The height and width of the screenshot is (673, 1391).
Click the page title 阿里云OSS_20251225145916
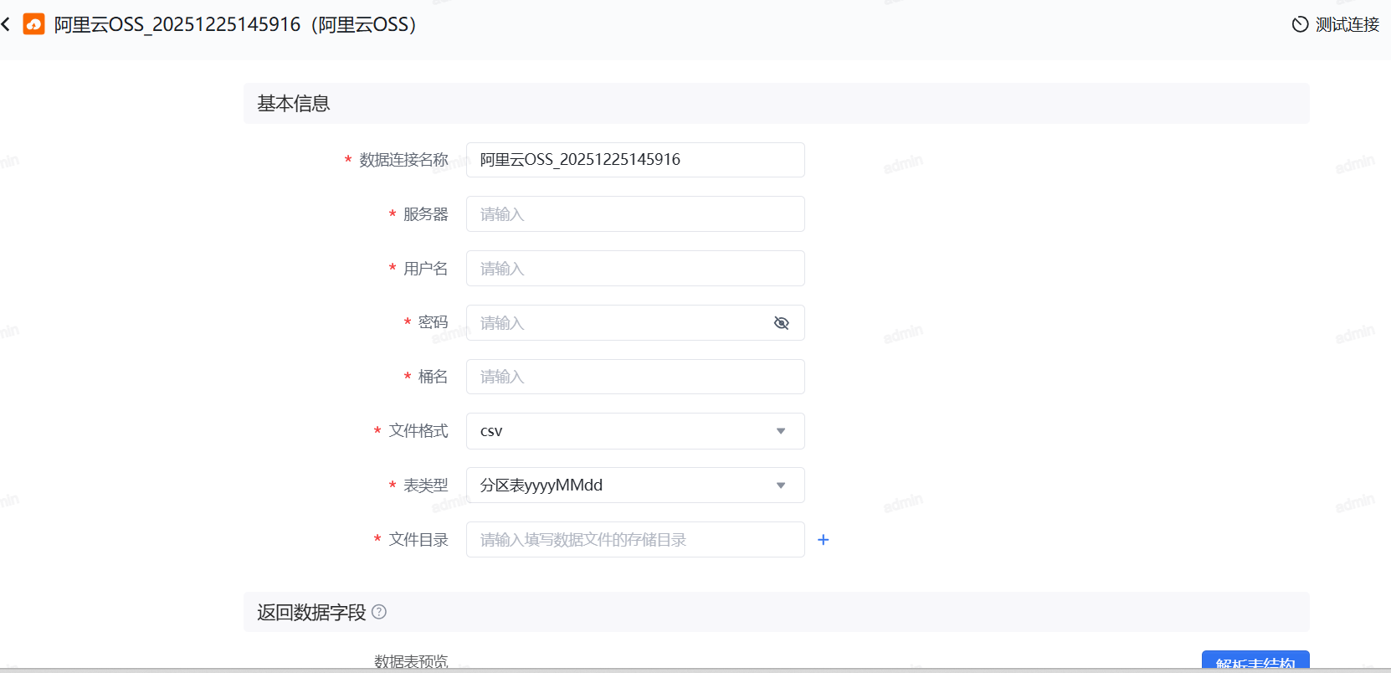pyautogui.click(x=235, y=24)
